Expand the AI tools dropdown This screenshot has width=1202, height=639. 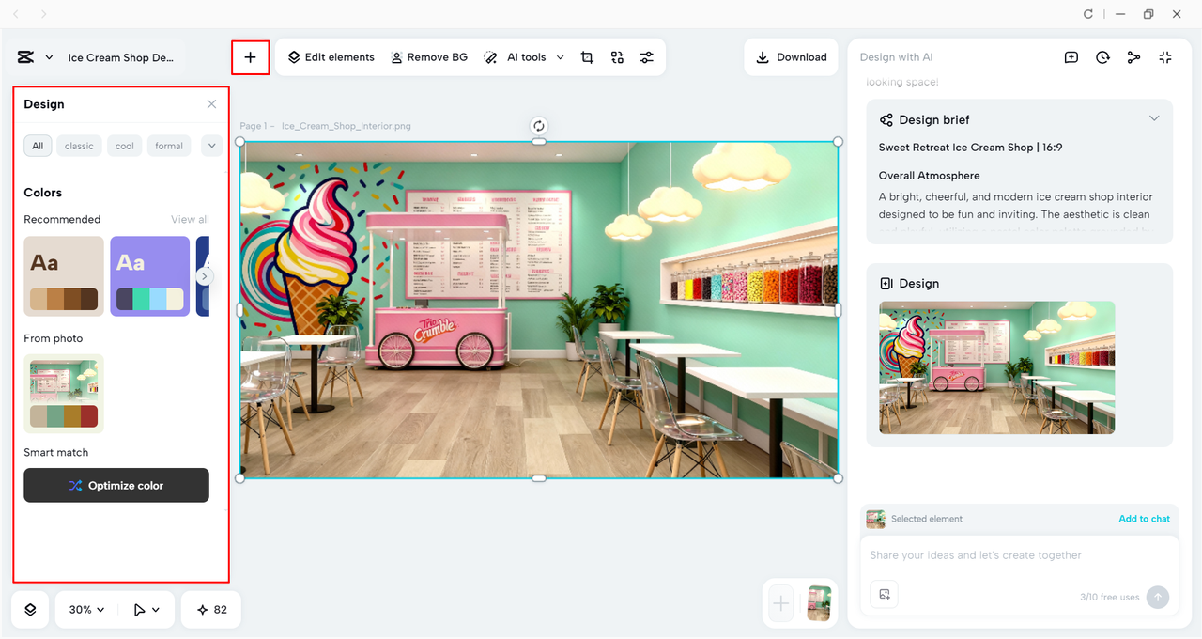coord(561,57)
